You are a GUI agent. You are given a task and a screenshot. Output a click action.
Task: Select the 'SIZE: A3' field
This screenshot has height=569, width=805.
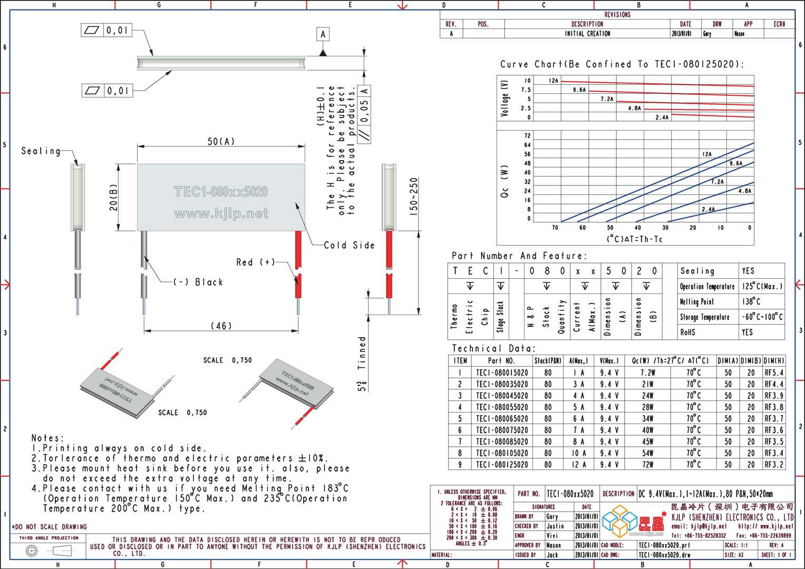733,555
